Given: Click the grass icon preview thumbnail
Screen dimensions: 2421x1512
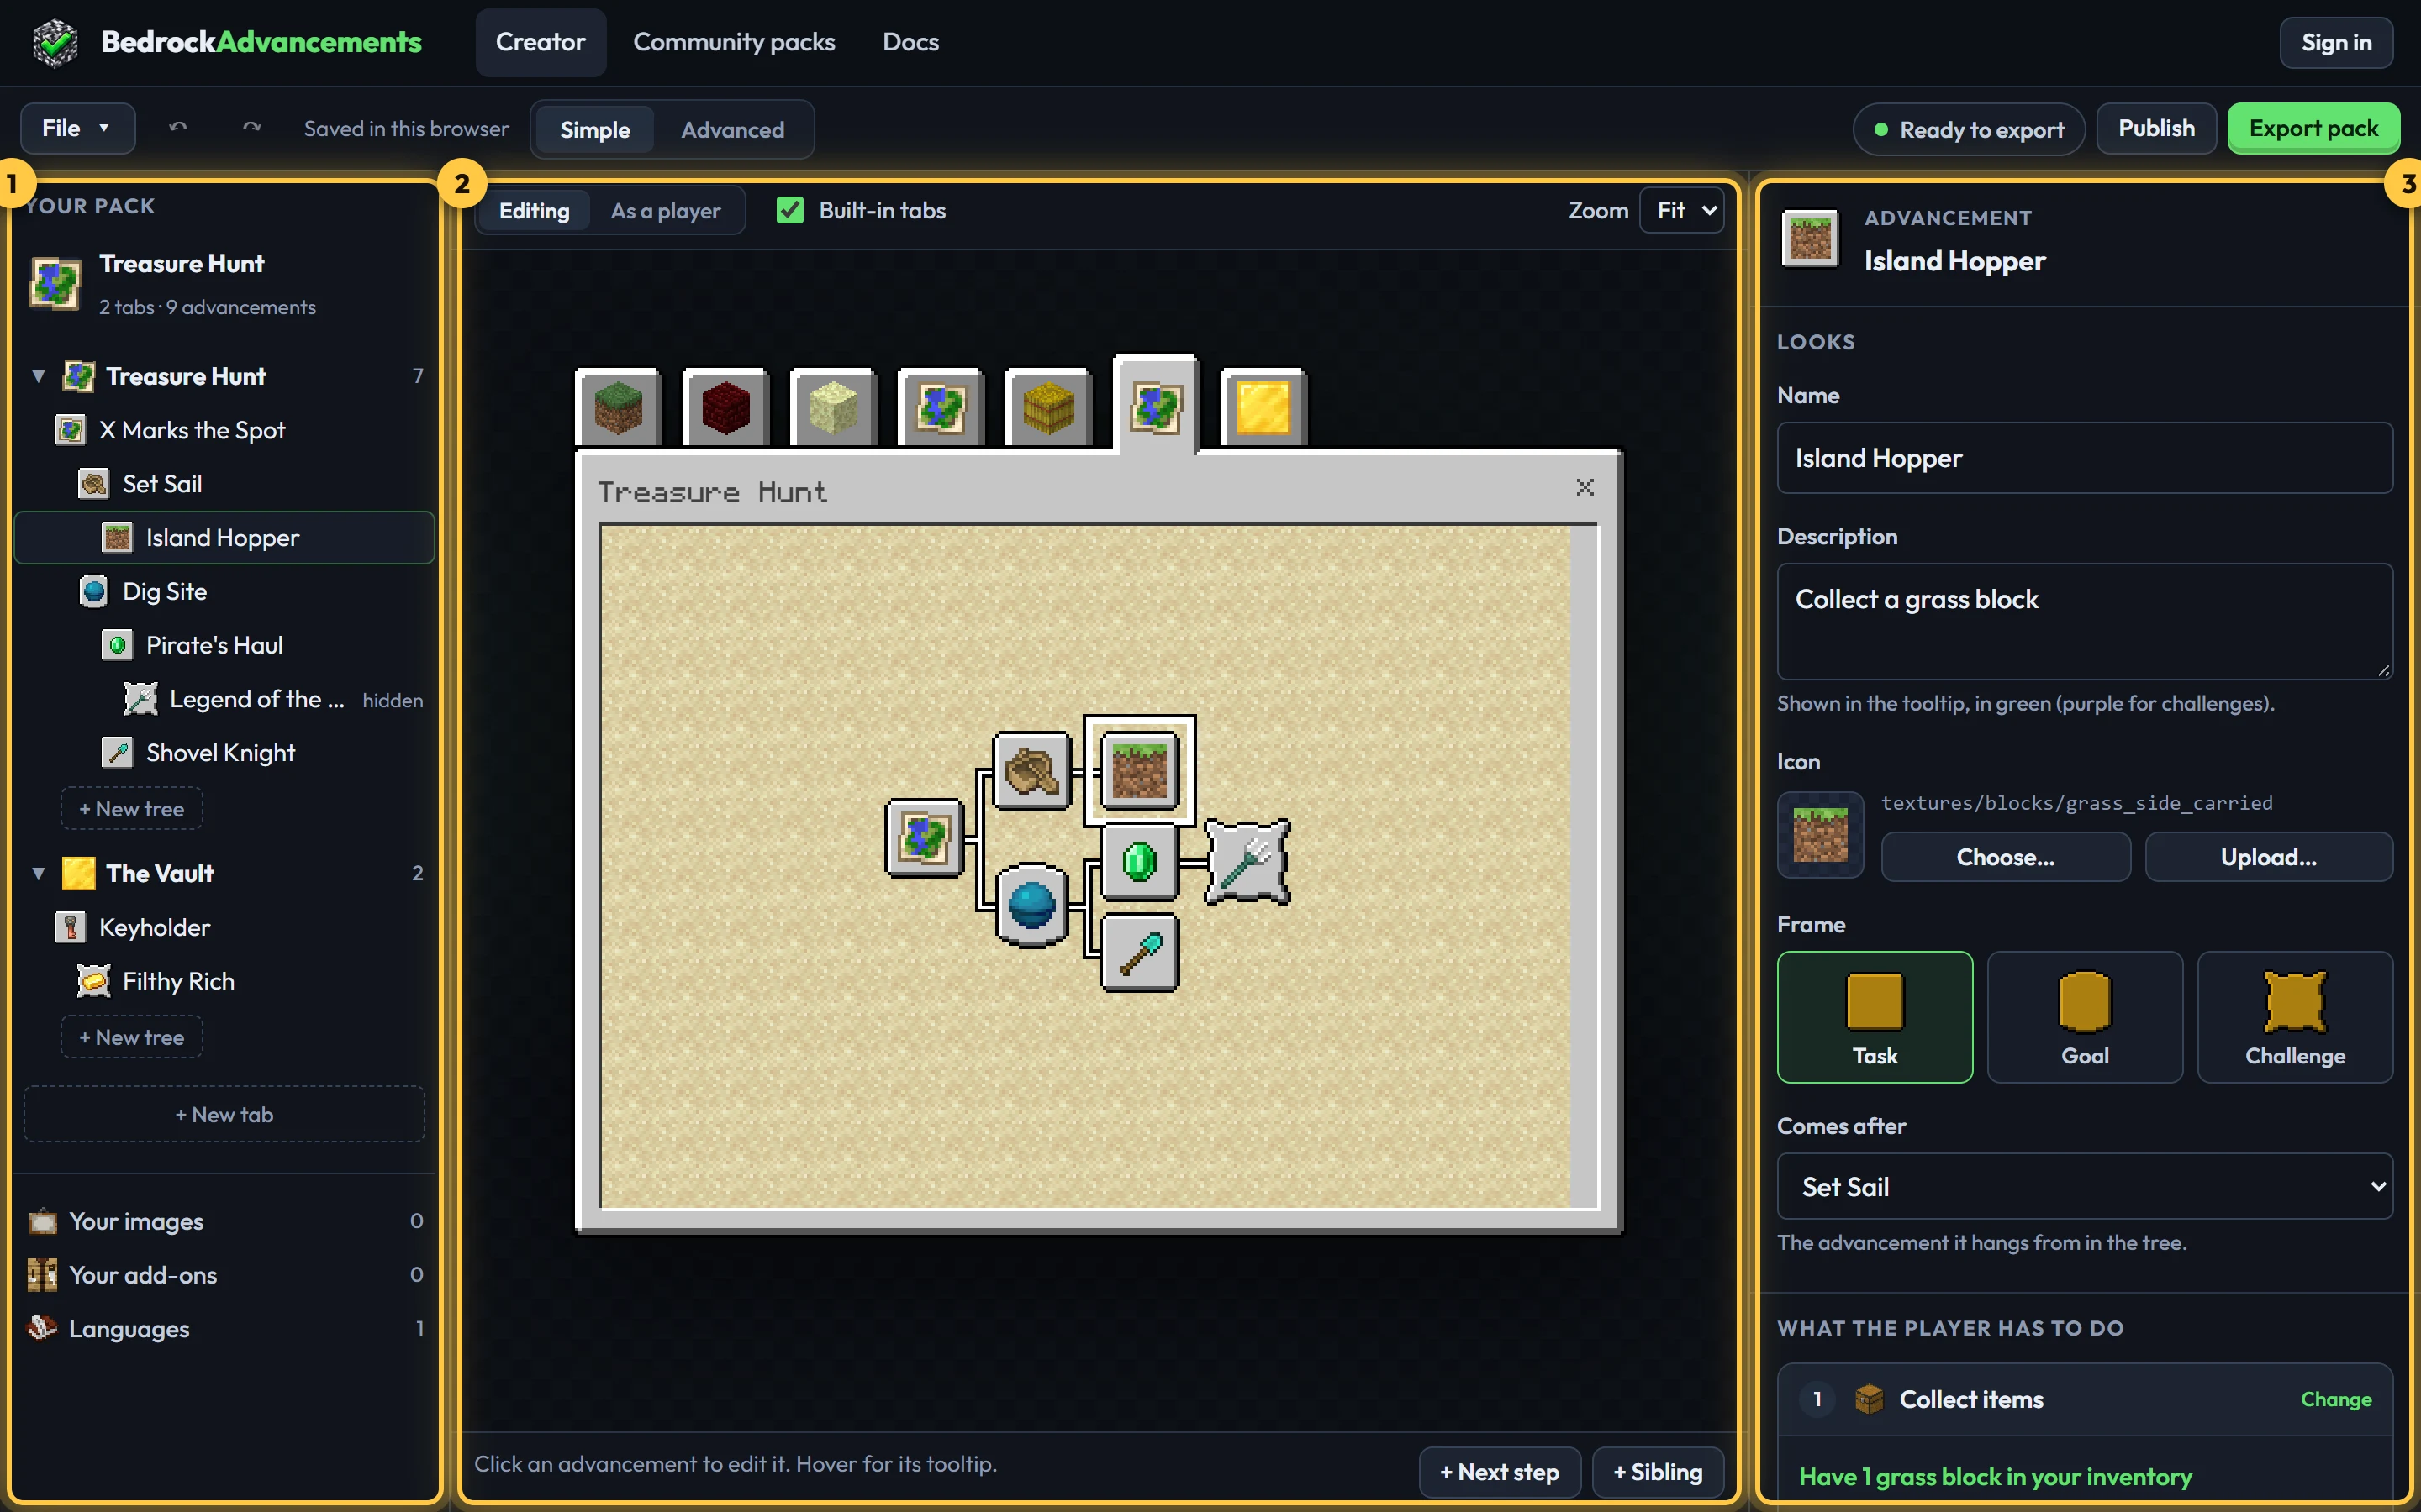Looking at the screenshot, I should point(1820,834).
